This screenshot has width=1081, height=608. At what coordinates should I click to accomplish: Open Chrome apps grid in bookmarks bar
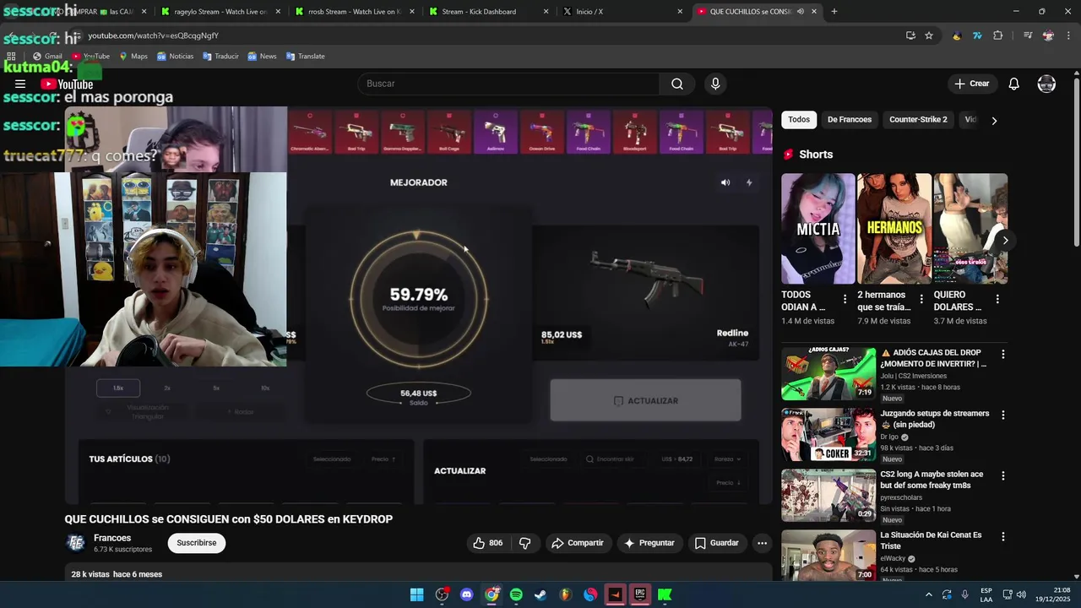point(11,56)
